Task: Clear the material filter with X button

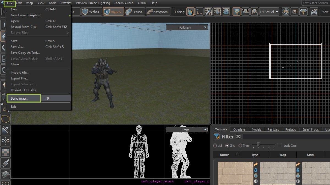Action: point(238,137)
